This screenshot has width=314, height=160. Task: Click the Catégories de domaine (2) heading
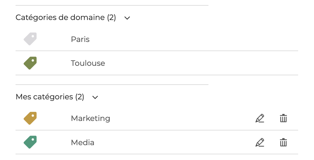click(66, 17)
